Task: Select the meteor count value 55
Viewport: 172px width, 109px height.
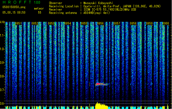Action: [40, 13]
